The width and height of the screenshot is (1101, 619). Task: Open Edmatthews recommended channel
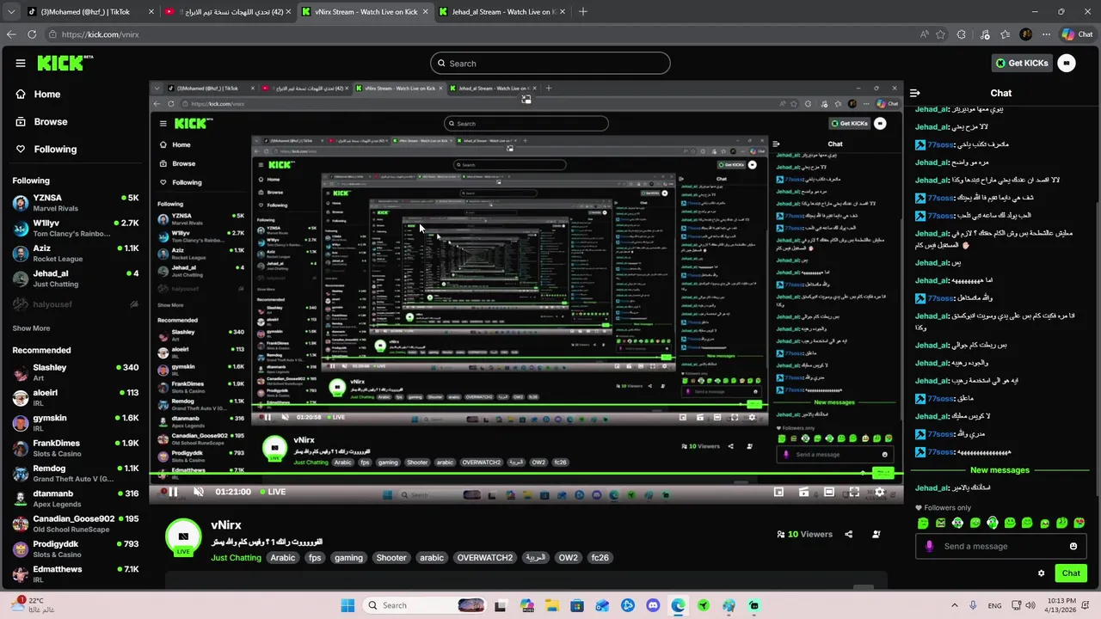coord(76,574)
